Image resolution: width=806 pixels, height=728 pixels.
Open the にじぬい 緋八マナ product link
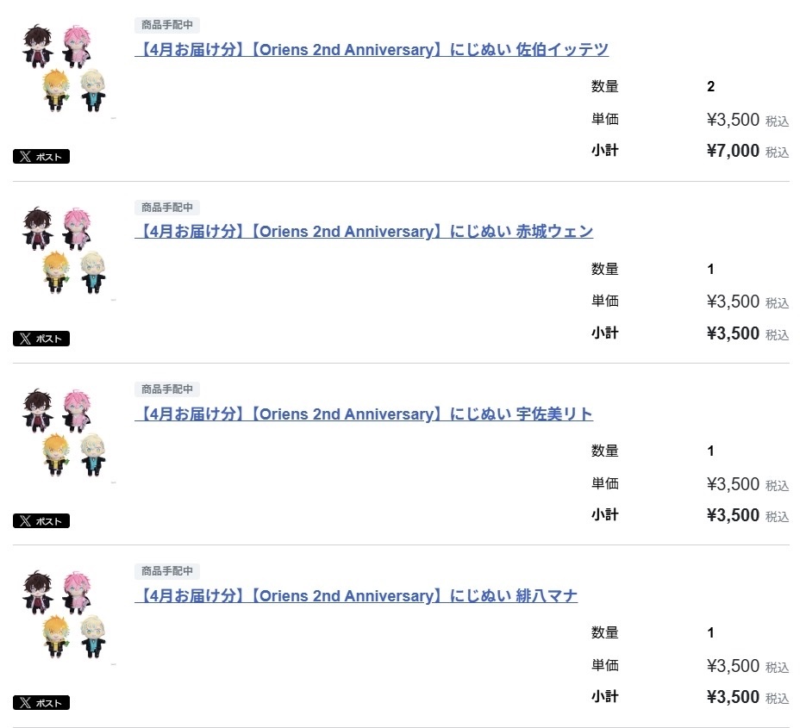pos(356,595)
